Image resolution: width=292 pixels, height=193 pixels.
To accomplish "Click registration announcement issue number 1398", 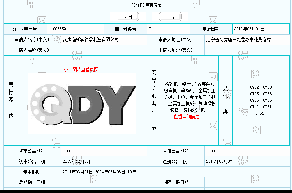I will pos(211,151).
